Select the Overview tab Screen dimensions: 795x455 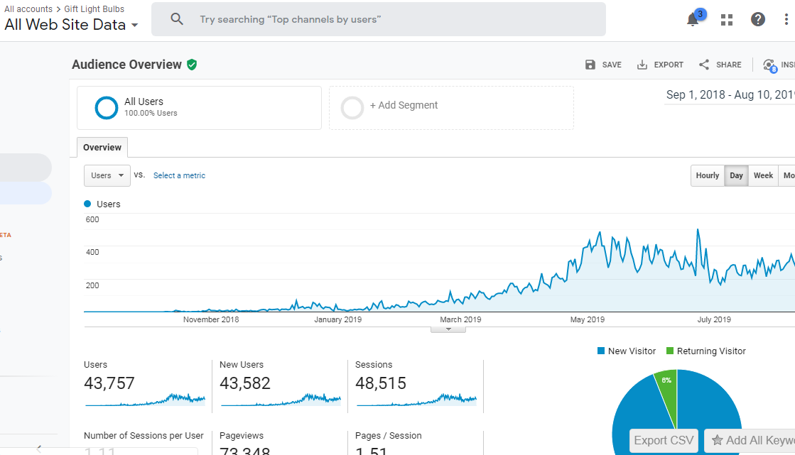pos(102,148)
